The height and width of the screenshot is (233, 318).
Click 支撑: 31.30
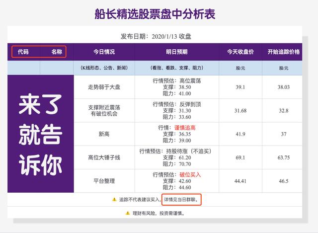177,111
